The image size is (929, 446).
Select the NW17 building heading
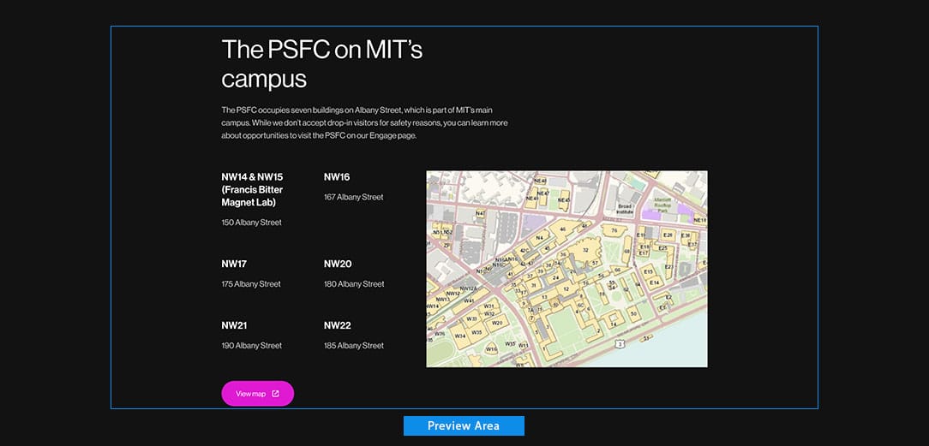[x=234, y=264]
